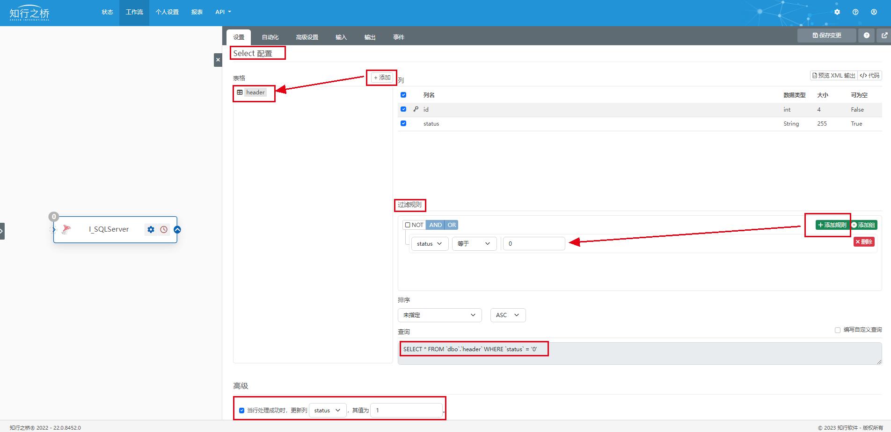Viewport: 891px width, 432px height.
Task: Open the filter column status dropdown
Action: tap(430, 244)
